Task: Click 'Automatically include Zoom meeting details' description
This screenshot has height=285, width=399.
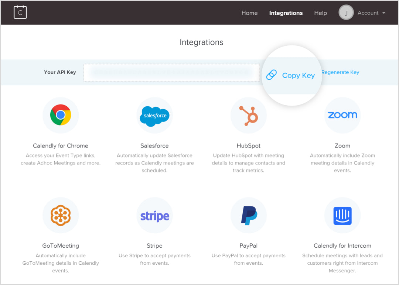Action: click(x=342, y=163)
